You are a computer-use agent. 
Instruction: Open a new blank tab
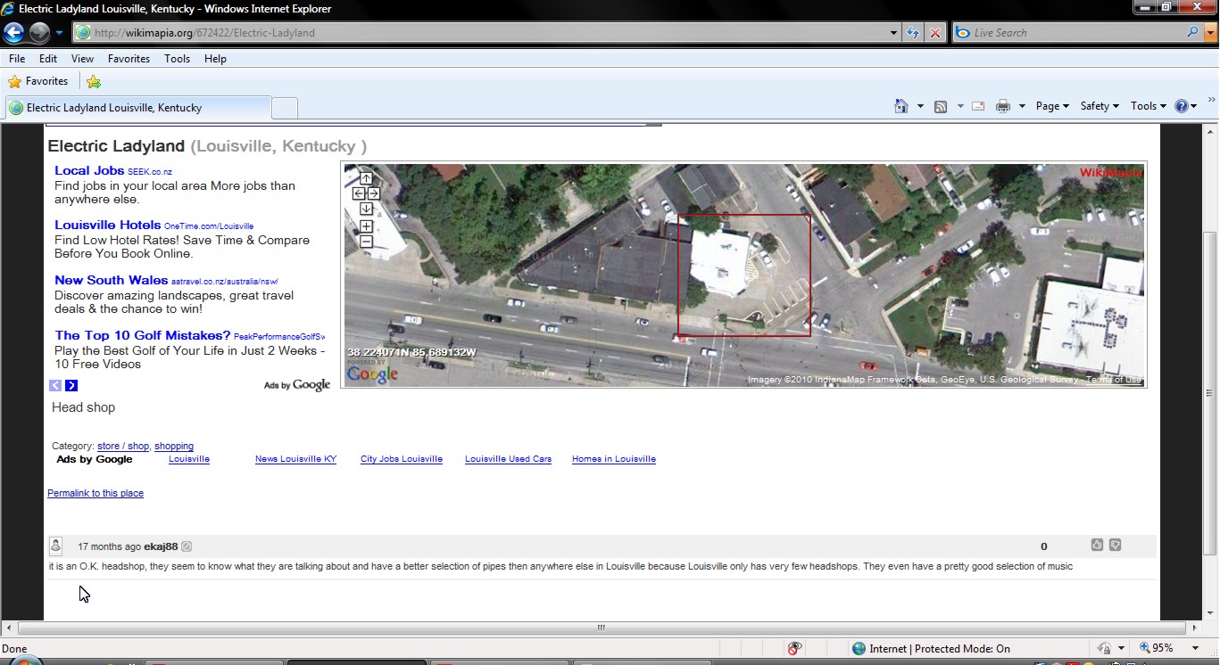tap(284, 109)
